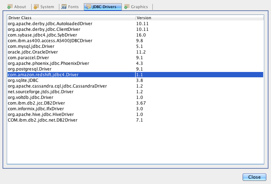Select com.sybase.jdbc4.jdbc.SybDriver row
Image resolution: width=271 pixels, height=184 pixels.
135,35
